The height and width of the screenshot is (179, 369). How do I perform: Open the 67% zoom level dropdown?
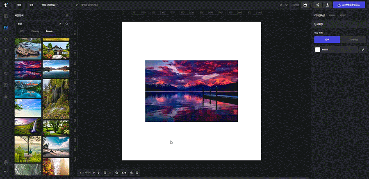tap(124, 173)
